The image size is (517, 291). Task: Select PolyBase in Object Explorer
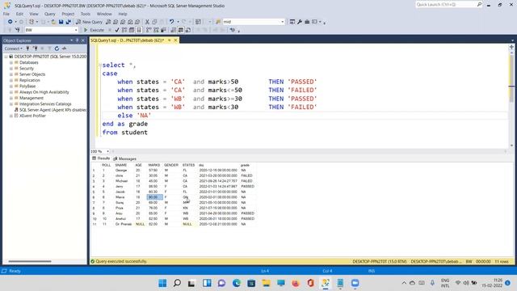(27, 86)
